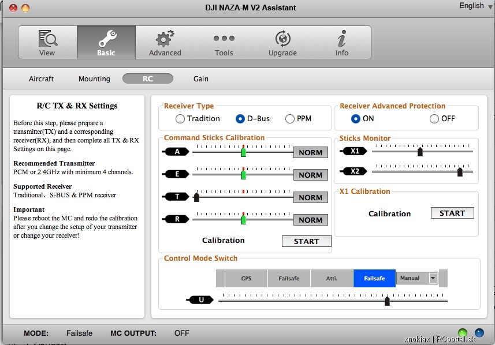Turn Receiver Advanced Protection ON
The image size is (495, 345).
click(x=355, y=119)
